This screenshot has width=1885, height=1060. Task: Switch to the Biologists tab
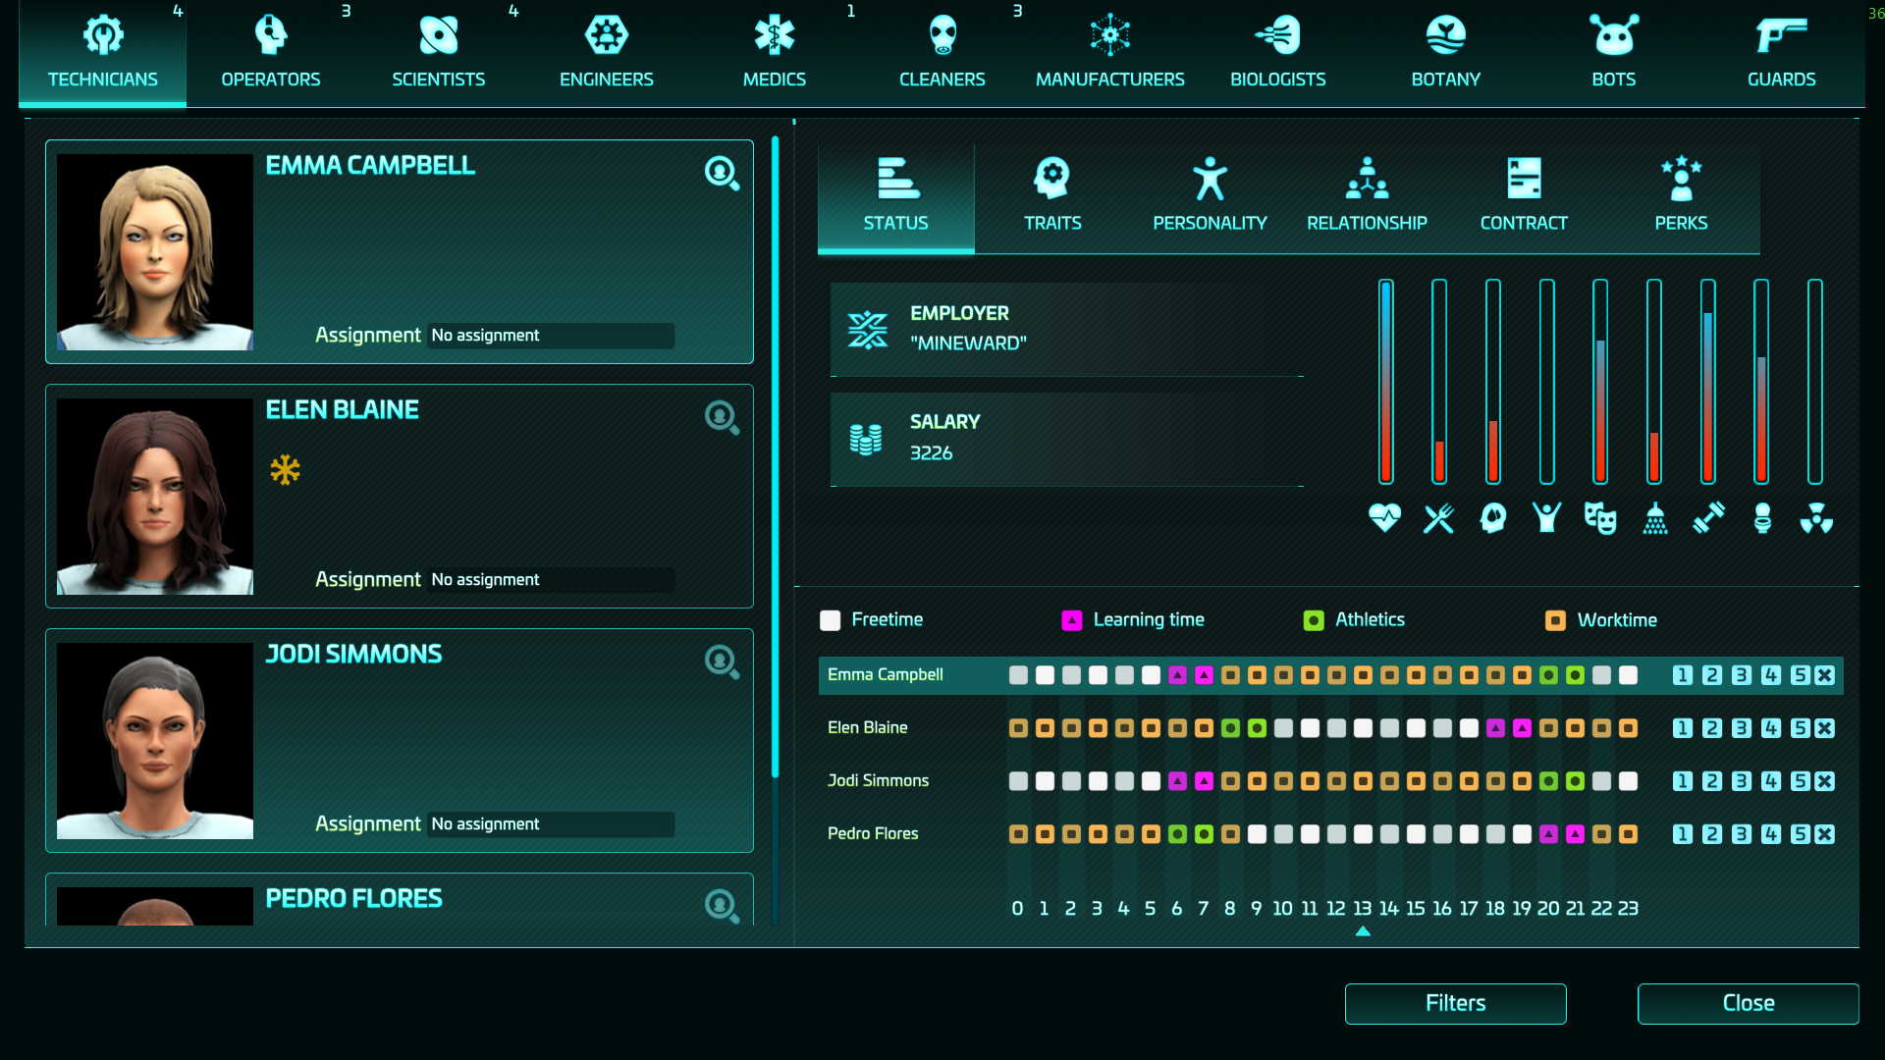(x=1278, y=53)
